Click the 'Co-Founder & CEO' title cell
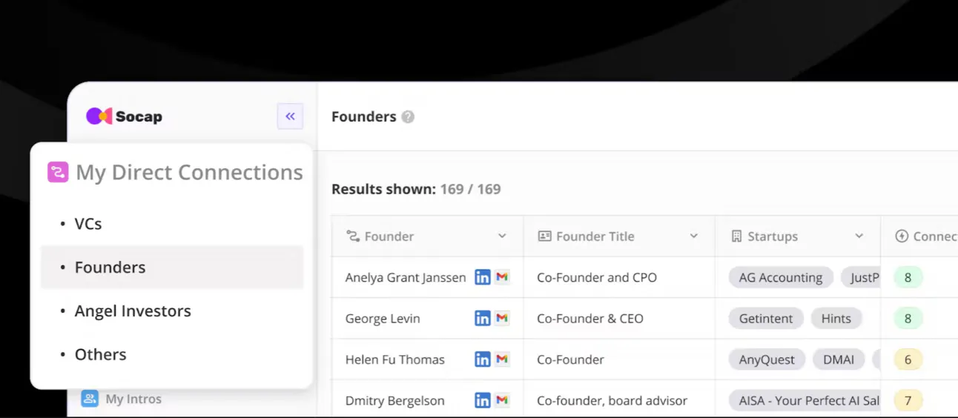The height and width of the screenshot is (418, 958). tap(590, 319)
